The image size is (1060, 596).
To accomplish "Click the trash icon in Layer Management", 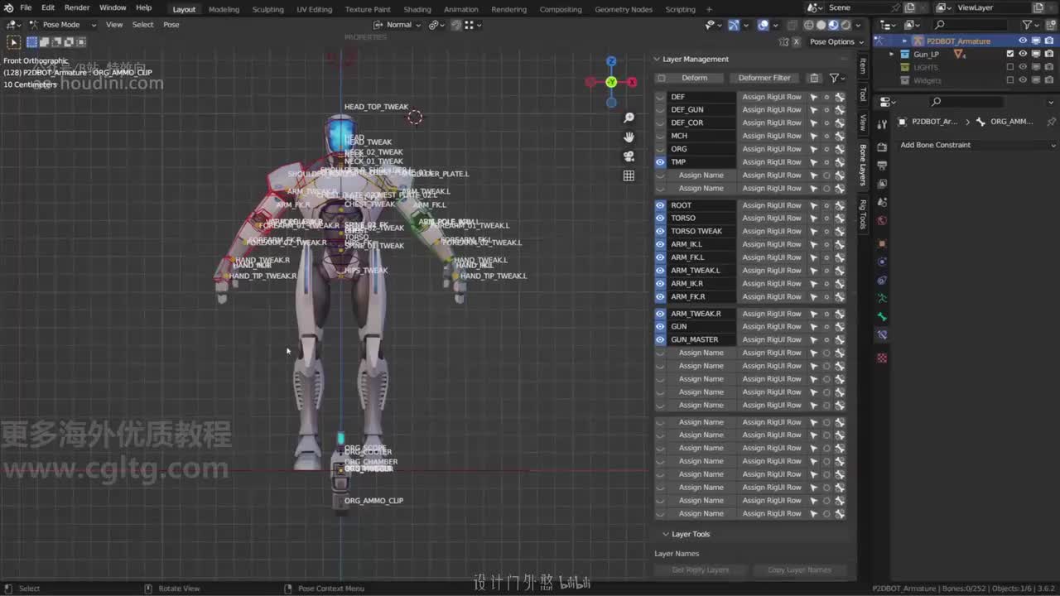I will pos(814,78).
